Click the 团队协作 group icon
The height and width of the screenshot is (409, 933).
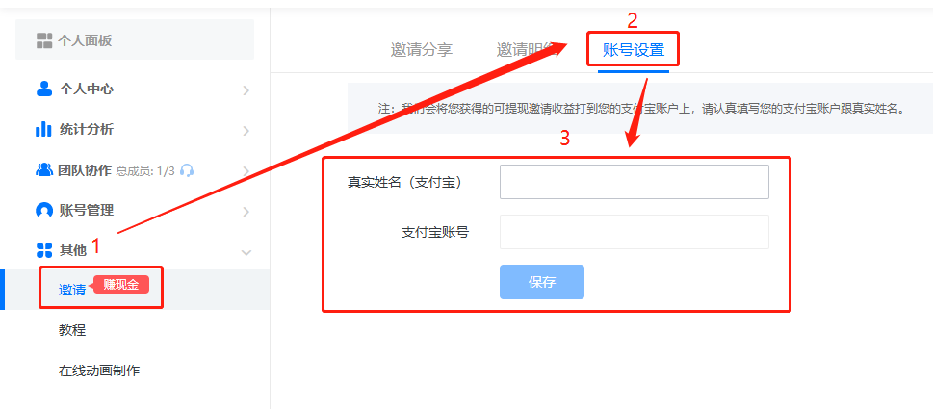[44, 170]
